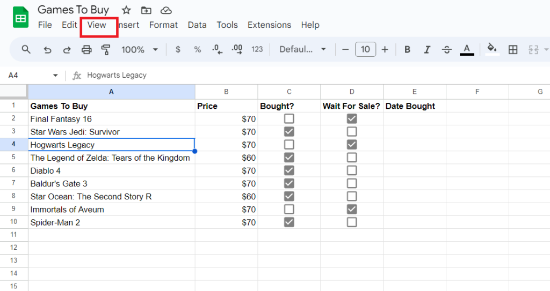Select column E header
550x291 pixels.
(415, 92)
